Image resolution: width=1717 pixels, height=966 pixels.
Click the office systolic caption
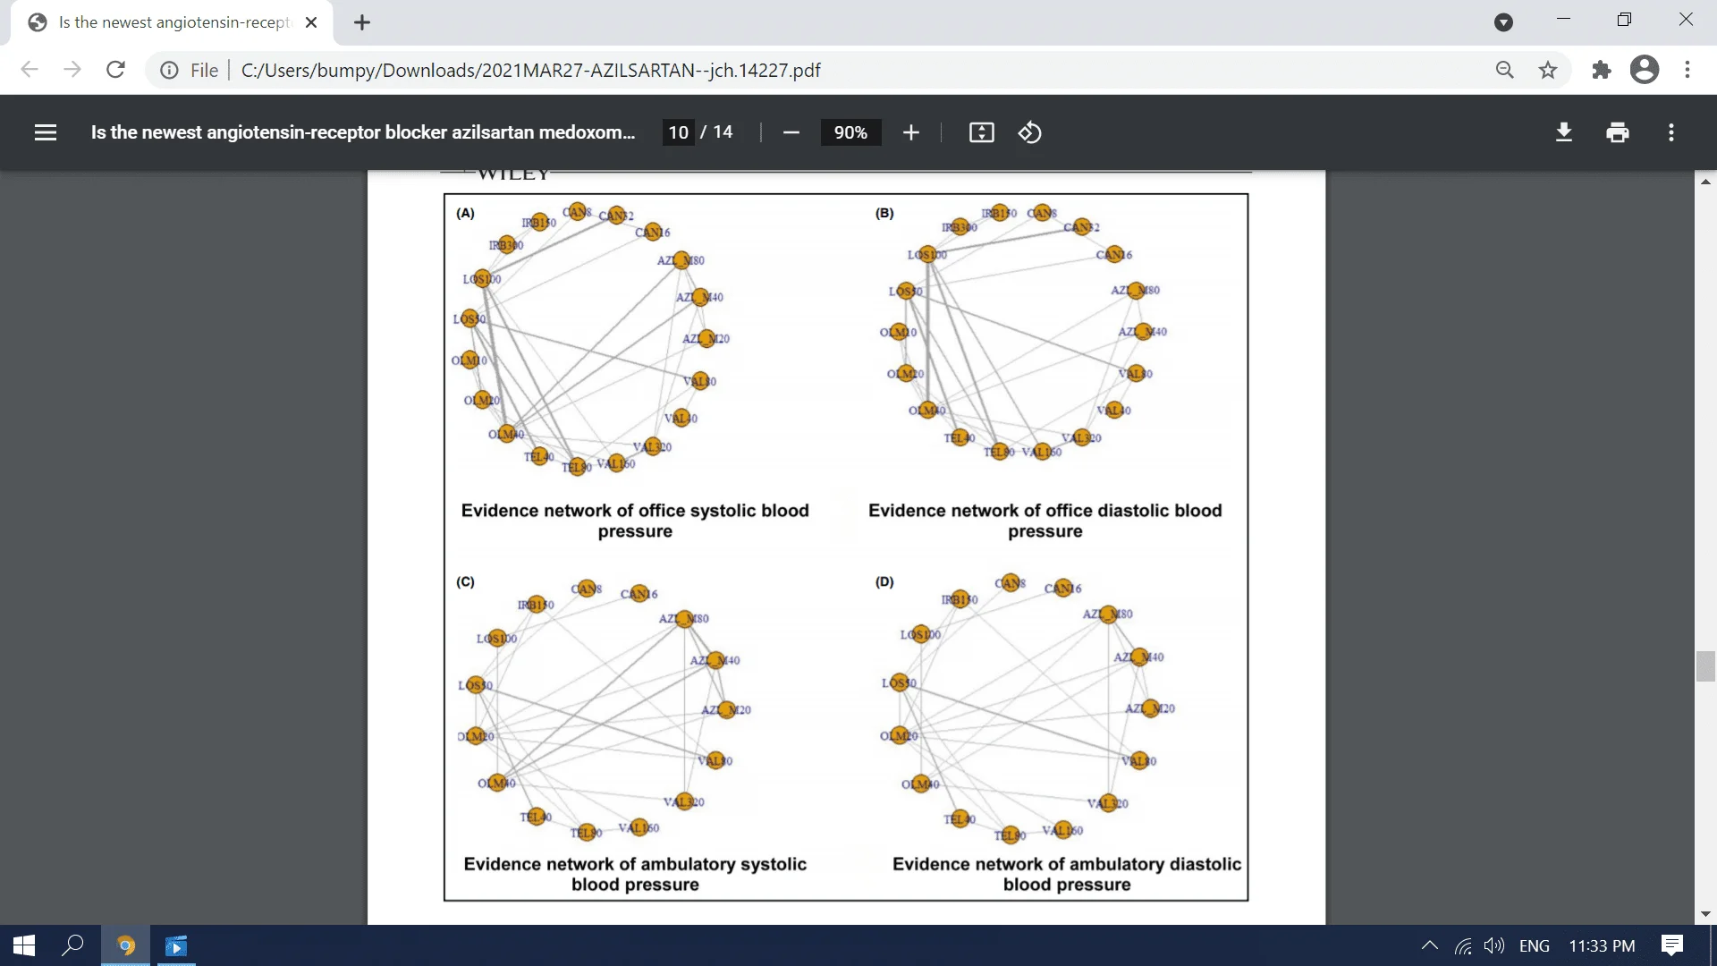(x=635, y=521)
